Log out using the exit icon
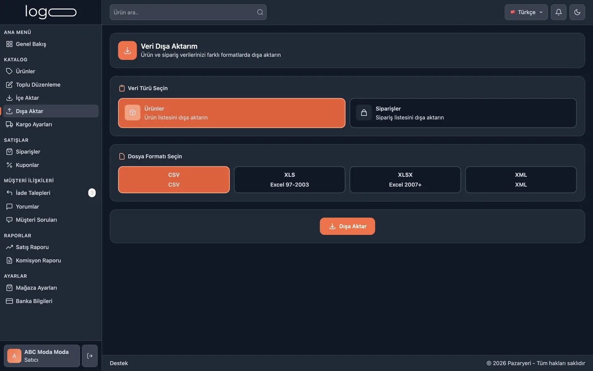 coord(90,356)
